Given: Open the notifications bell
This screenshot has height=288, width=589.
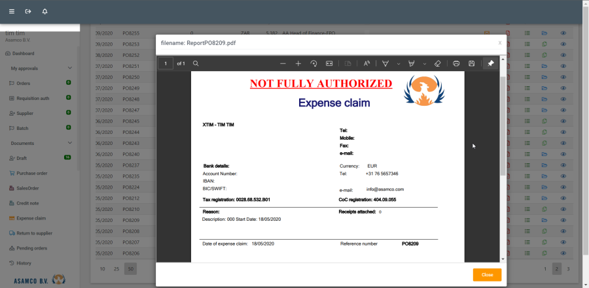Looking at the screenshot, I should pos(45,12).
